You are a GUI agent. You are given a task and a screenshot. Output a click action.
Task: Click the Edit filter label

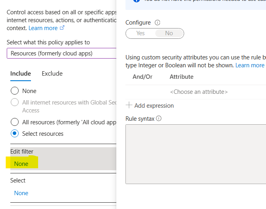coord(22,152)
